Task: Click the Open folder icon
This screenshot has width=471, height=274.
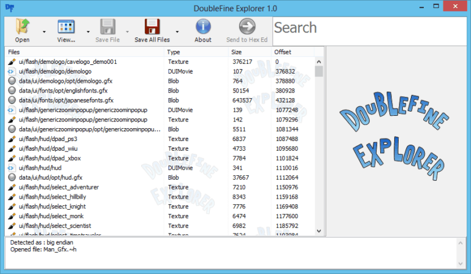Action: [22, 26]
